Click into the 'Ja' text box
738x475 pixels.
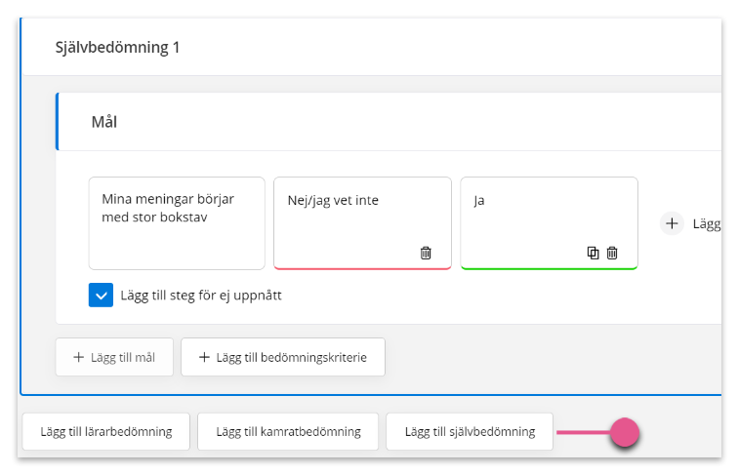point(549,212)
